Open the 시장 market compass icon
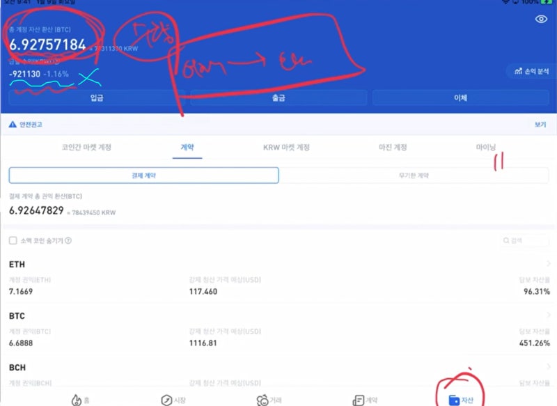557x406 pixels. (x=166, y=400)
